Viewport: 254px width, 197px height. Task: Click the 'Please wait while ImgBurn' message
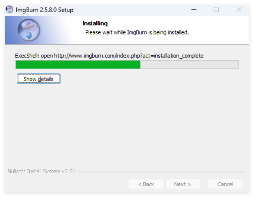[x=137, y=32]
